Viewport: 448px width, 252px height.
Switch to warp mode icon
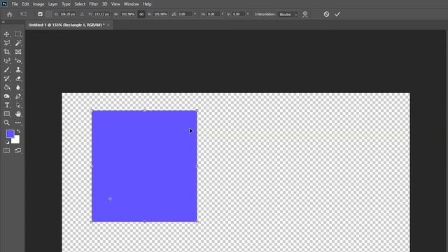[x=305, y=14]
